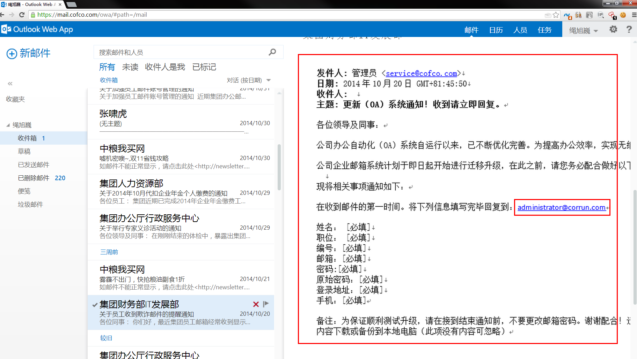
Task: Open 日历 in top navigation
Action: tap(496, 30)
